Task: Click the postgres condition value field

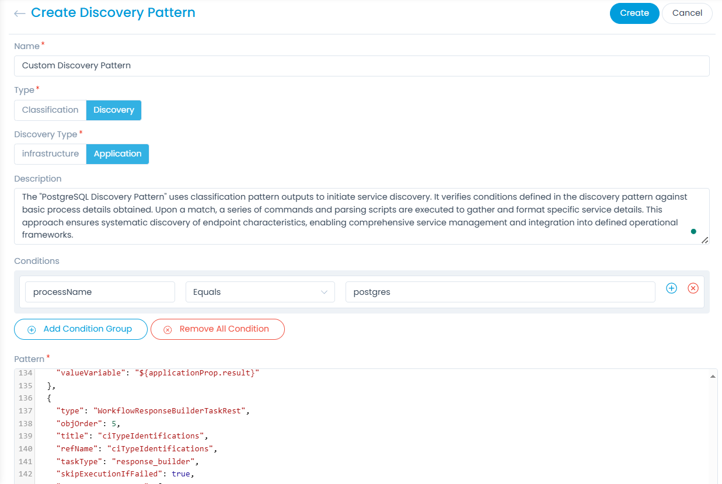Action: [500, 292]
